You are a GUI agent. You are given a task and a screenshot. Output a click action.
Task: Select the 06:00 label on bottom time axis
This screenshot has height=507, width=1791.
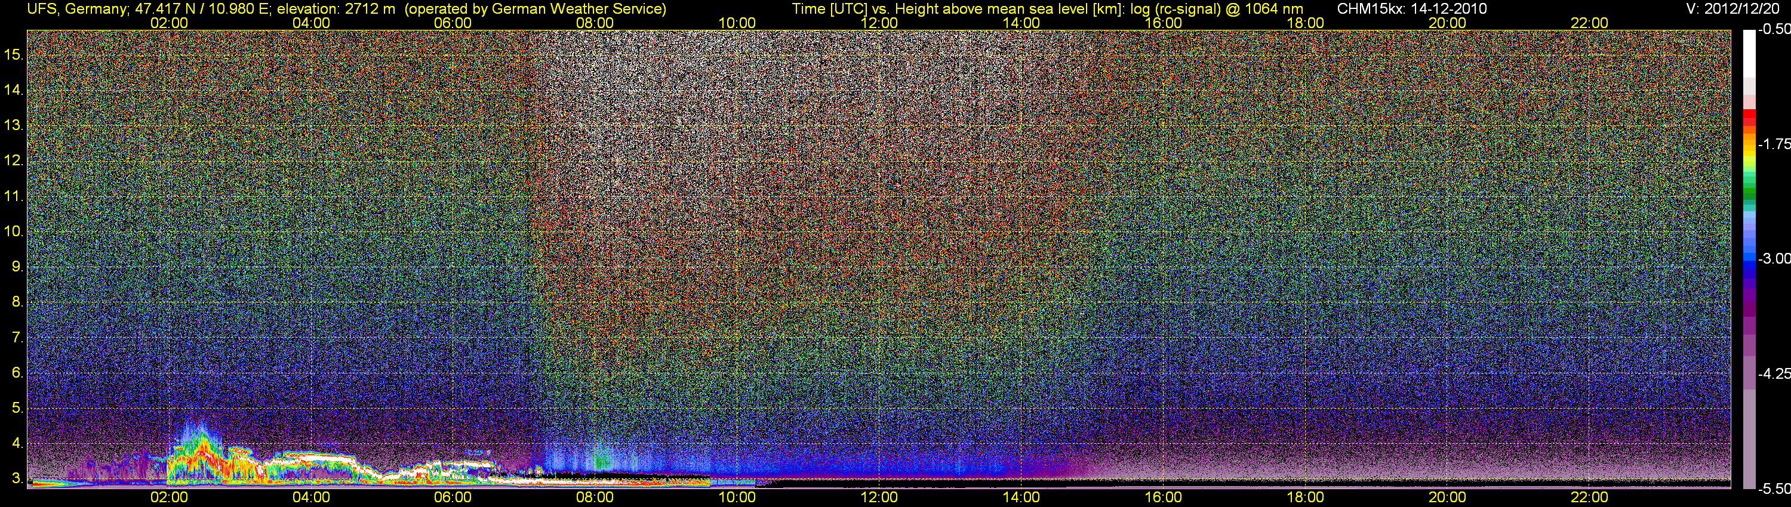point(453,497)
